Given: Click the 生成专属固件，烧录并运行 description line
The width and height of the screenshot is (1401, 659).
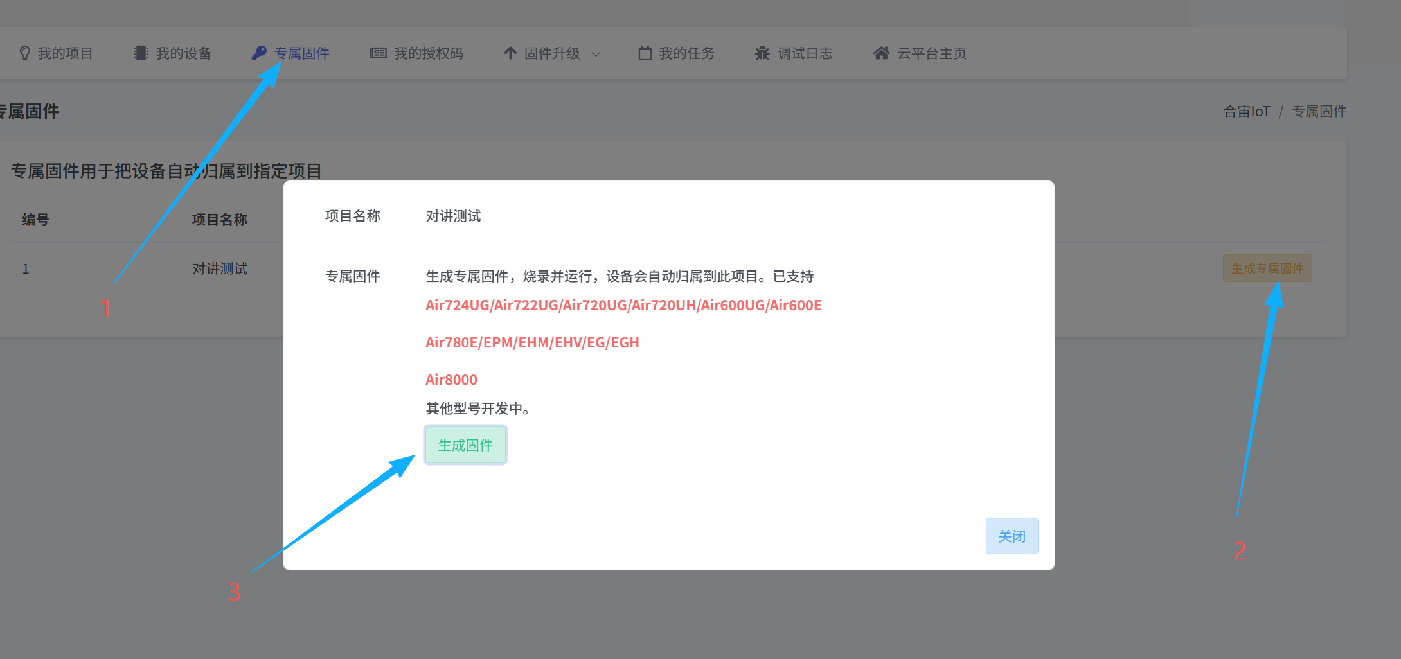Looking at the screenshot, I should pyautogui.click(x=620, y=277).
